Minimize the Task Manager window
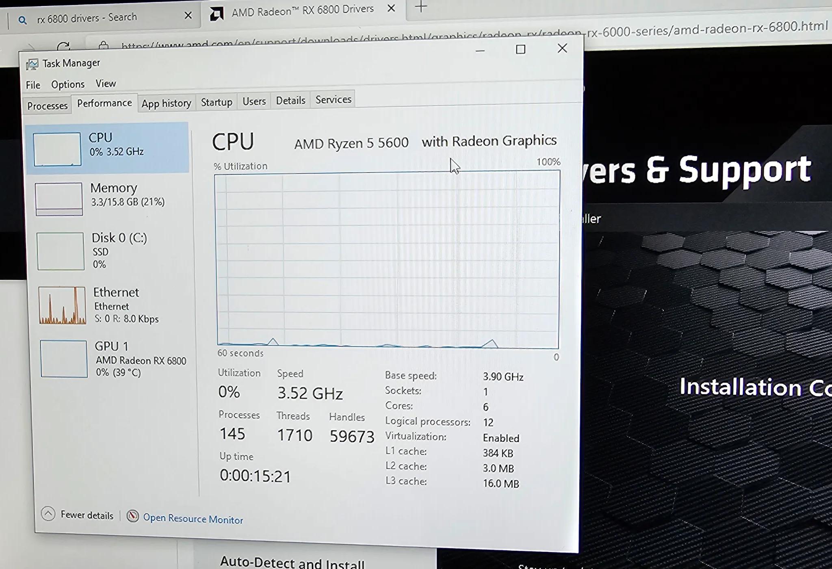The width and height of the screenshot is (832, 569). 480,50
